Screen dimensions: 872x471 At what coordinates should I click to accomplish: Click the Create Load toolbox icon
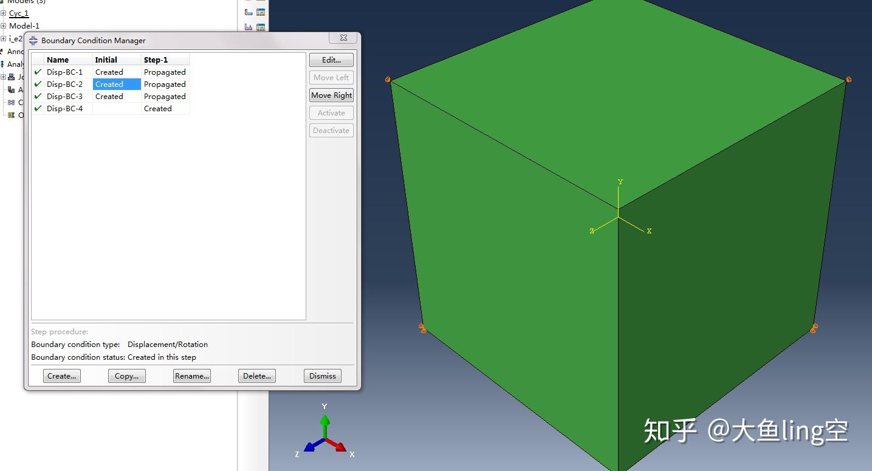(x=249, y=11)
